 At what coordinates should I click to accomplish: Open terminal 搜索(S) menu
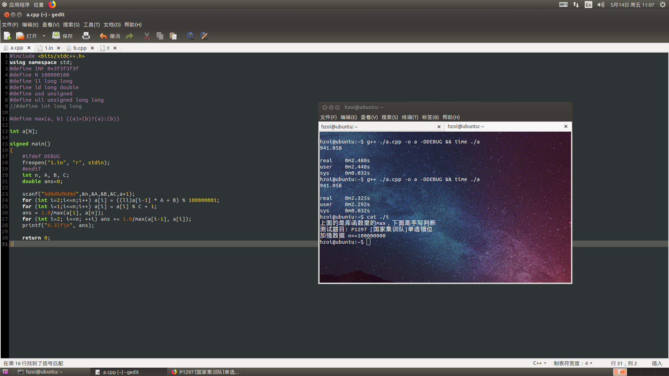point(390,117)
